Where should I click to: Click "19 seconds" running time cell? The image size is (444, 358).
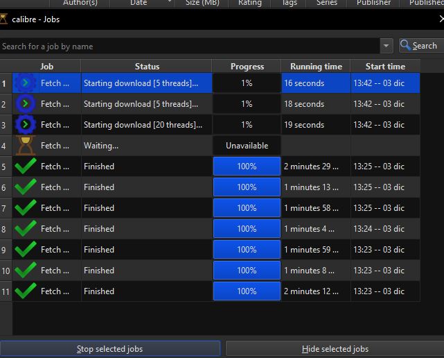tap(316, 124)
